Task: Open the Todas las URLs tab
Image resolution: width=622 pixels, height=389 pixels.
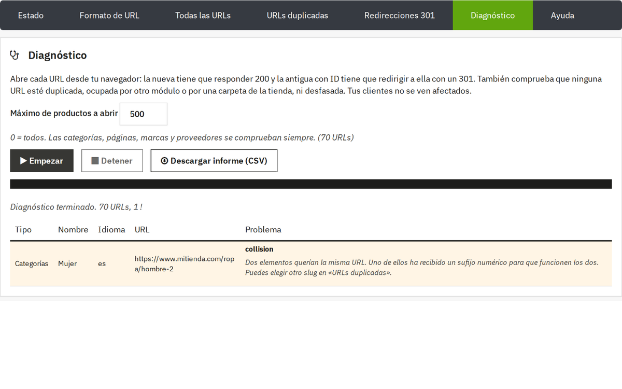Action: pyautogui.click(x=203, y=15)
